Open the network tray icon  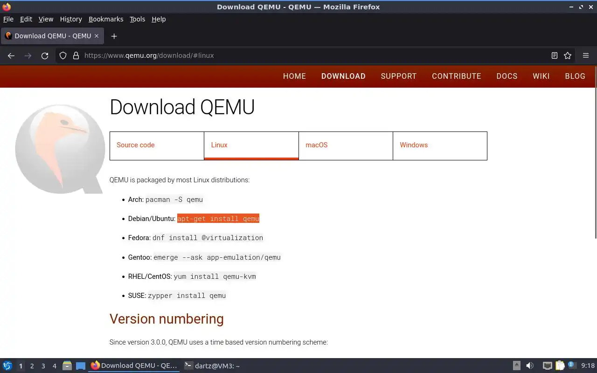point(548,366)
